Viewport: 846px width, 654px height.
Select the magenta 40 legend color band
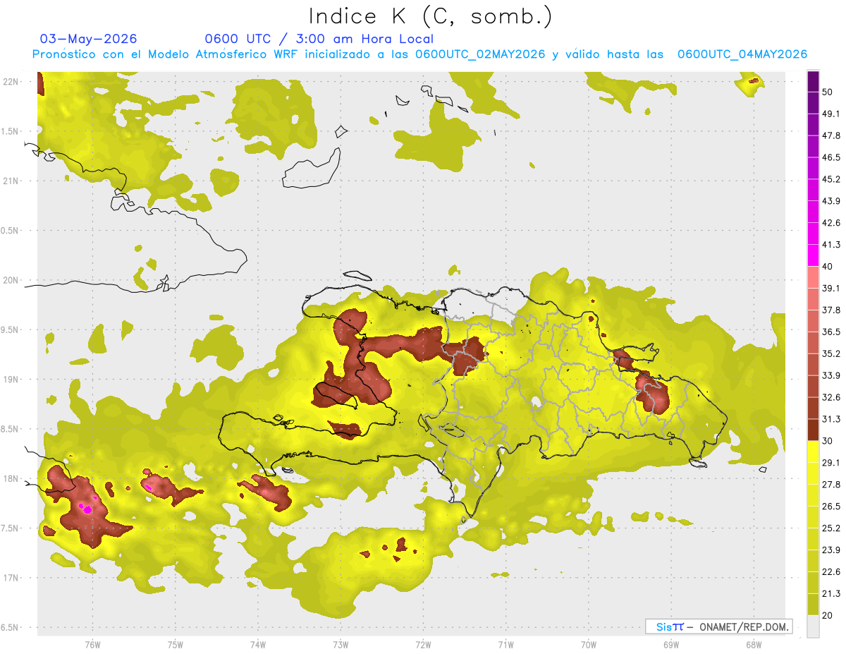pyautogui.click(x=813, y=255)
